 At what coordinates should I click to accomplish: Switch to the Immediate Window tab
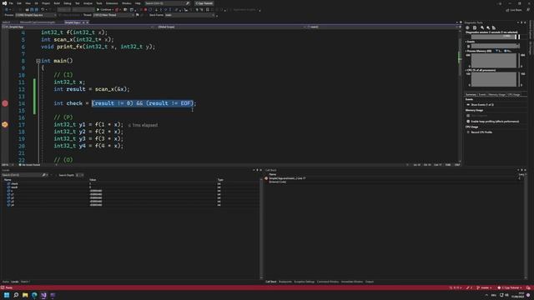click(352, 282)
